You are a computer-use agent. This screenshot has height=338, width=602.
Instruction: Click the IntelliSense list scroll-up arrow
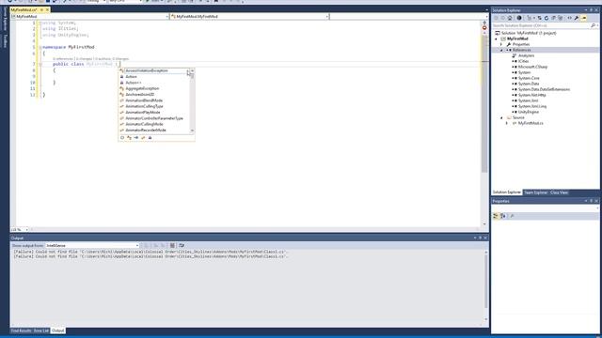pyautogui.click(x=192, y=71)
